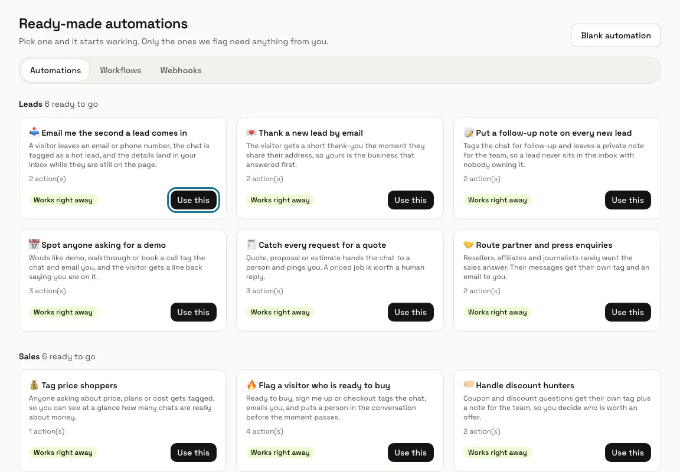This screenshot has width=680, height=472.
Task: Click 'Works right away' badge on Email me card
Action: [x=63, y=200]
